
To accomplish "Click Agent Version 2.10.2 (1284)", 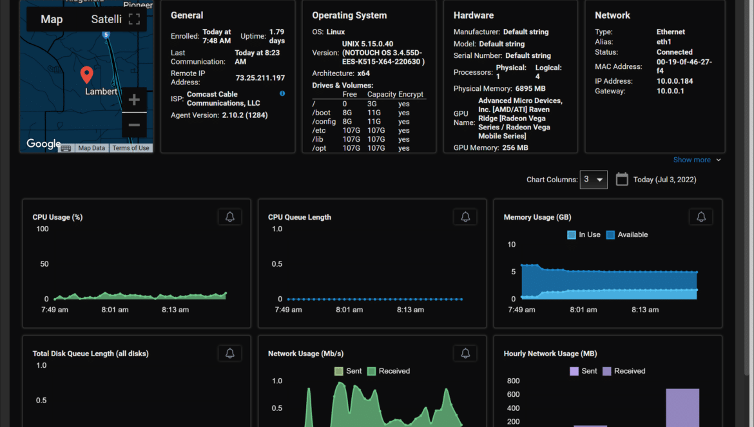I will 245,115.
